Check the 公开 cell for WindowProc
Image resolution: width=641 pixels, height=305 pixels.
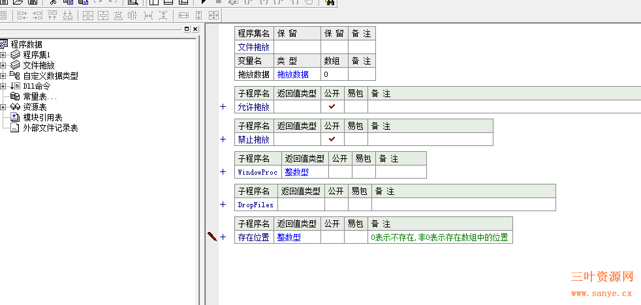point(340,172)
